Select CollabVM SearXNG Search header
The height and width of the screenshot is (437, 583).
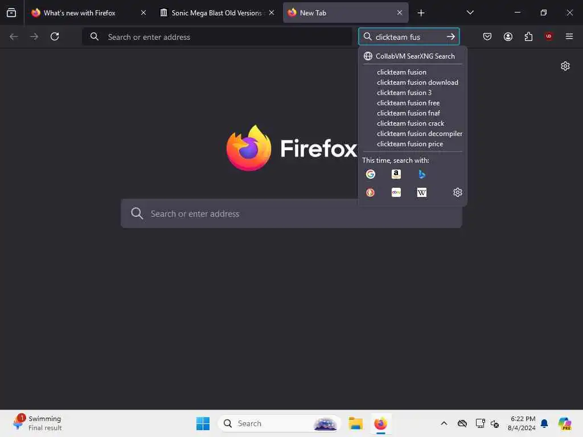pyautogui.click(x=412, y=56)
